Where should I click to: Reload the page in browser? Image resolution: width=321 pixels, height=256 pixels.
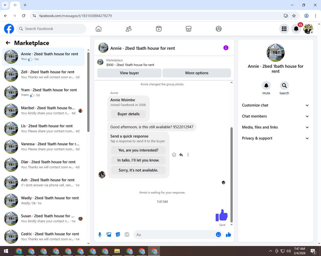(24, 16)
